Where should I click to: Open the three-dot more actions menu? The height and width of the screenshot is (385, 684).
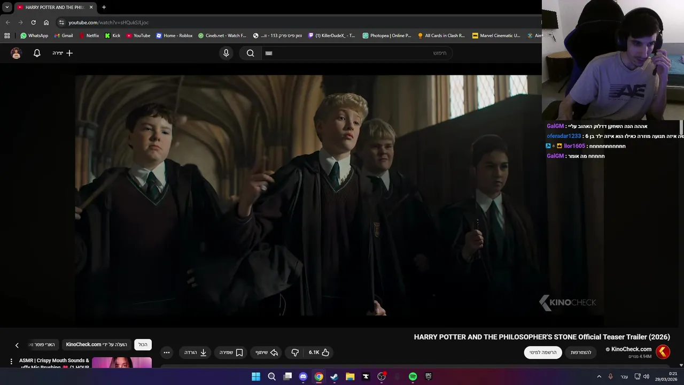(x=167, y=352)
